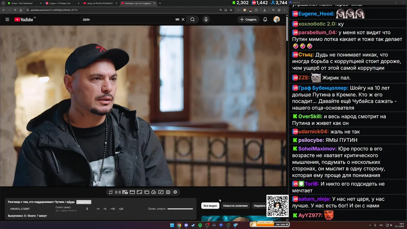This screenshot has width=407, height=229.
Task: Go to the browser home page button
Action: click(21, 10)
